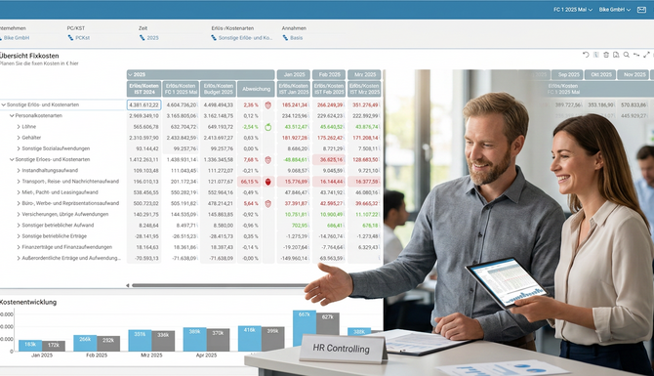Open the mail envelope icon in header
This screenshot has height=376, width=654.
[x=641, y=10]
